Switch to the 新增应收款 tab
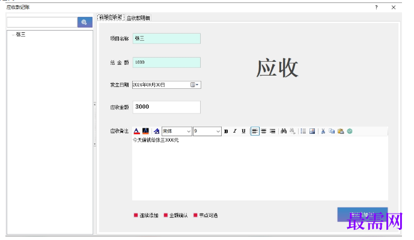Image resolution: width=414 pixels, height=240 pixels. click(111, 17)
